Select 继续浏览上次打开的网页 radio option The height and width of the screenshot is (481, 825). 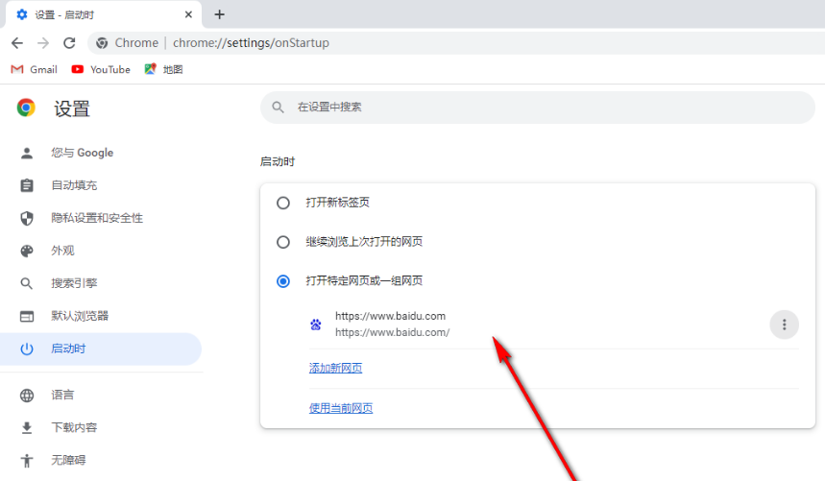click(x=283, y=242)
